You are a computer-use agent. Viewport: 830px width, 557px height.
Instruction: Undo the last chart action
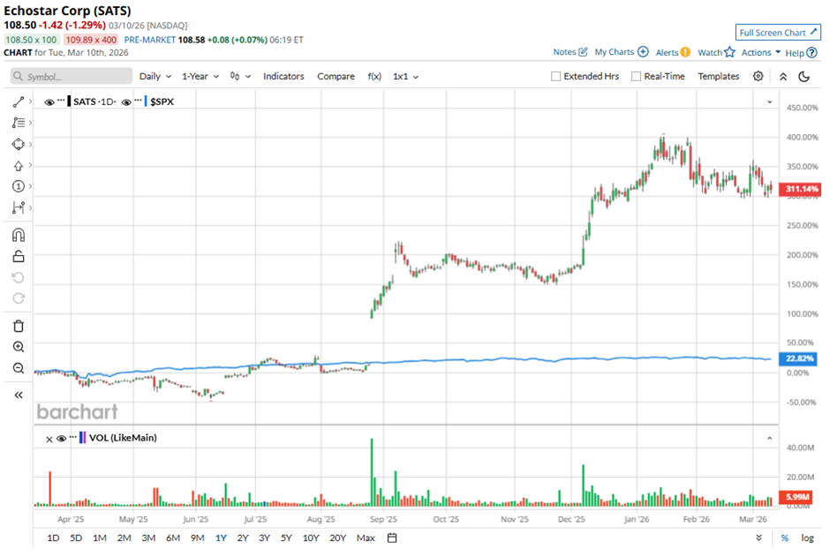[x=19, y=278]
